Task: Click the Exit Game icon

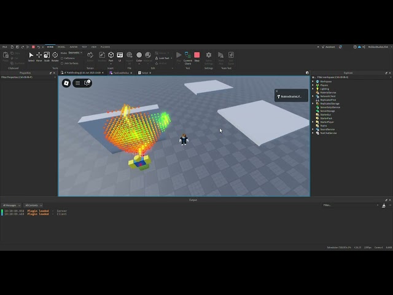Action: tap(231, 58)
